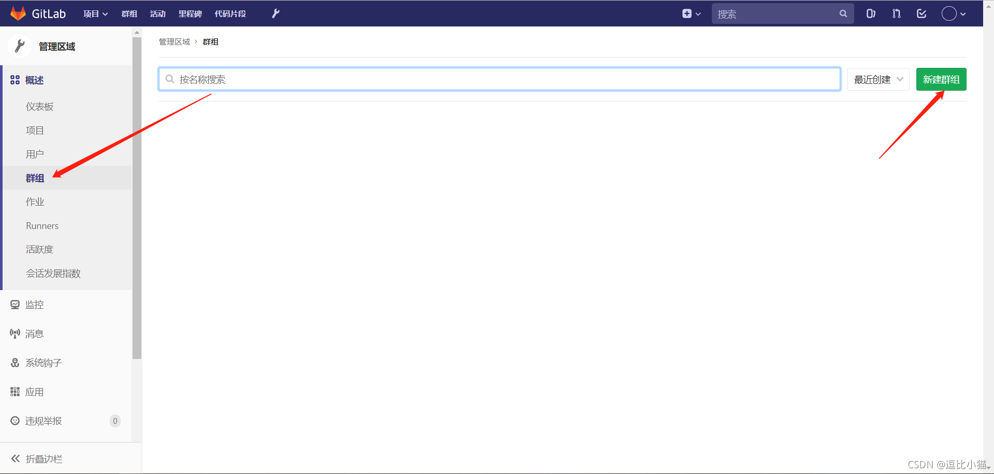Click search icon inside 按名称搜索 field

169,79
